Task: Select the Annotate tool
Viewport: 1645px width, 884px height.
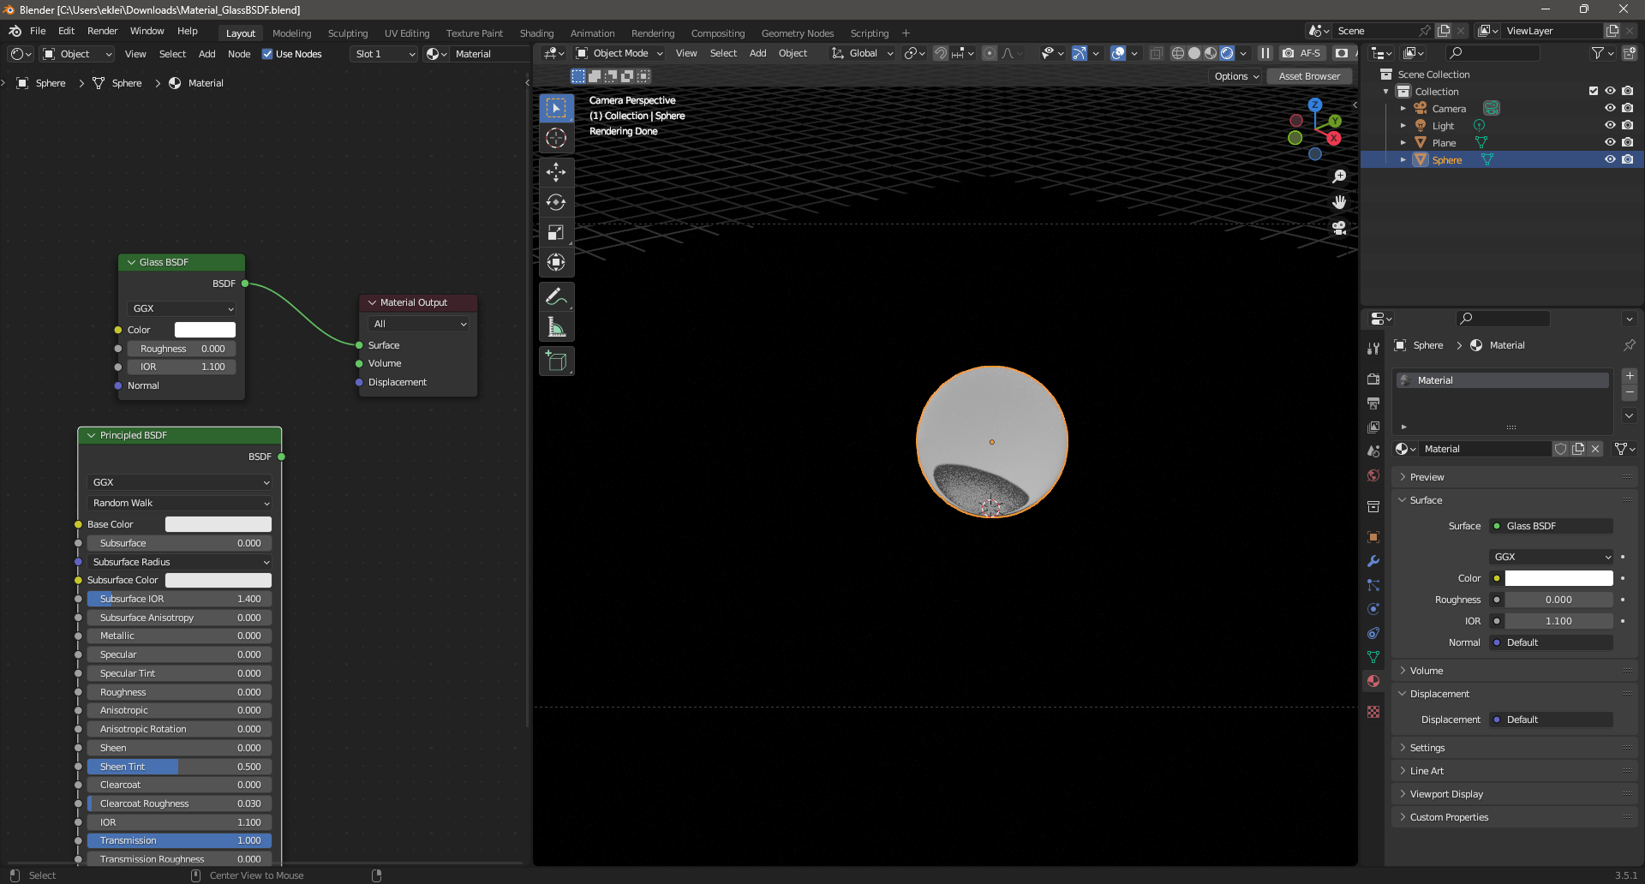Action: tap(556, 296)
